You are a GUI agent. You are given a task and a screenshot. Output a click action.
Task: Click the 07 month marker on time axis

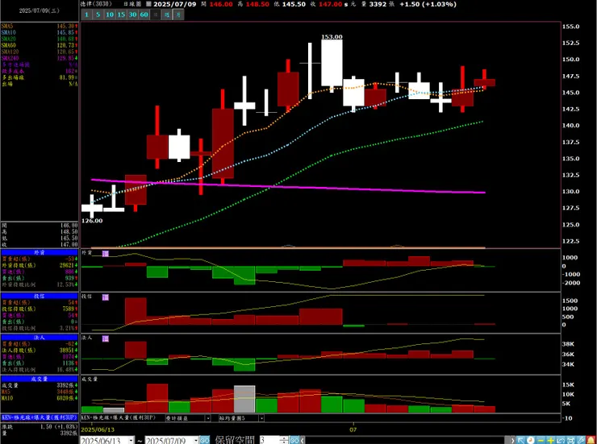pyautogui.click(x=353, y=430)
